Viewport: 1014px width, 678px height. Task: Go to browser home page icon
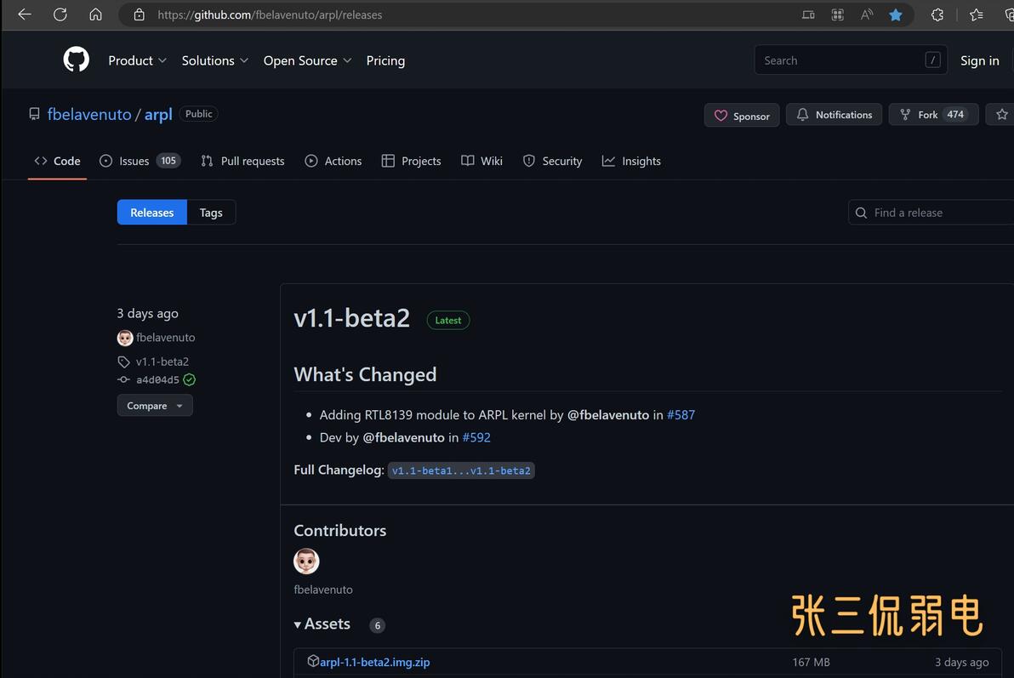coord(96,14)
